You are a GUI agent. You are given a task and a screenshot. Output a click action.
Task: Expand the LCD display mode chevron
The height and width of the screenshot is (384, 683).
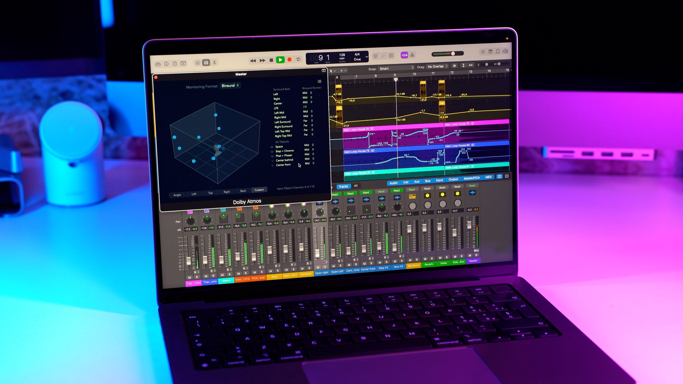click(x=367, y=57)
